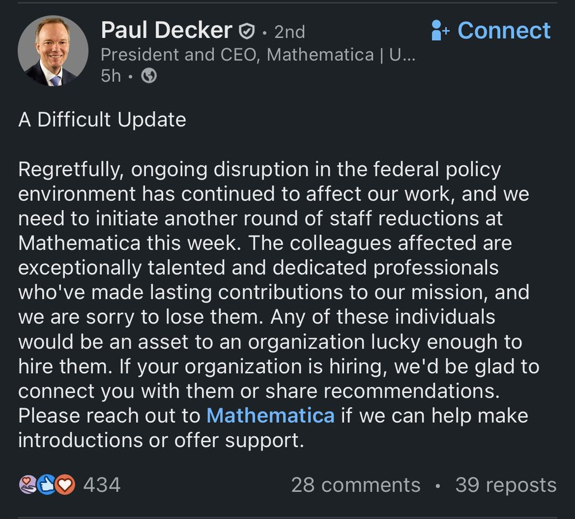Click the blue thumbs-up like reaction icon
Screen dimensions: 575x519
click(45, 485)
